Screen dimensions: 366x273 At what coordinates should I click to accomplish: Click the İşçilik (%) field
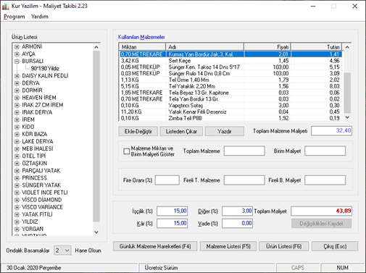[172, 211]
